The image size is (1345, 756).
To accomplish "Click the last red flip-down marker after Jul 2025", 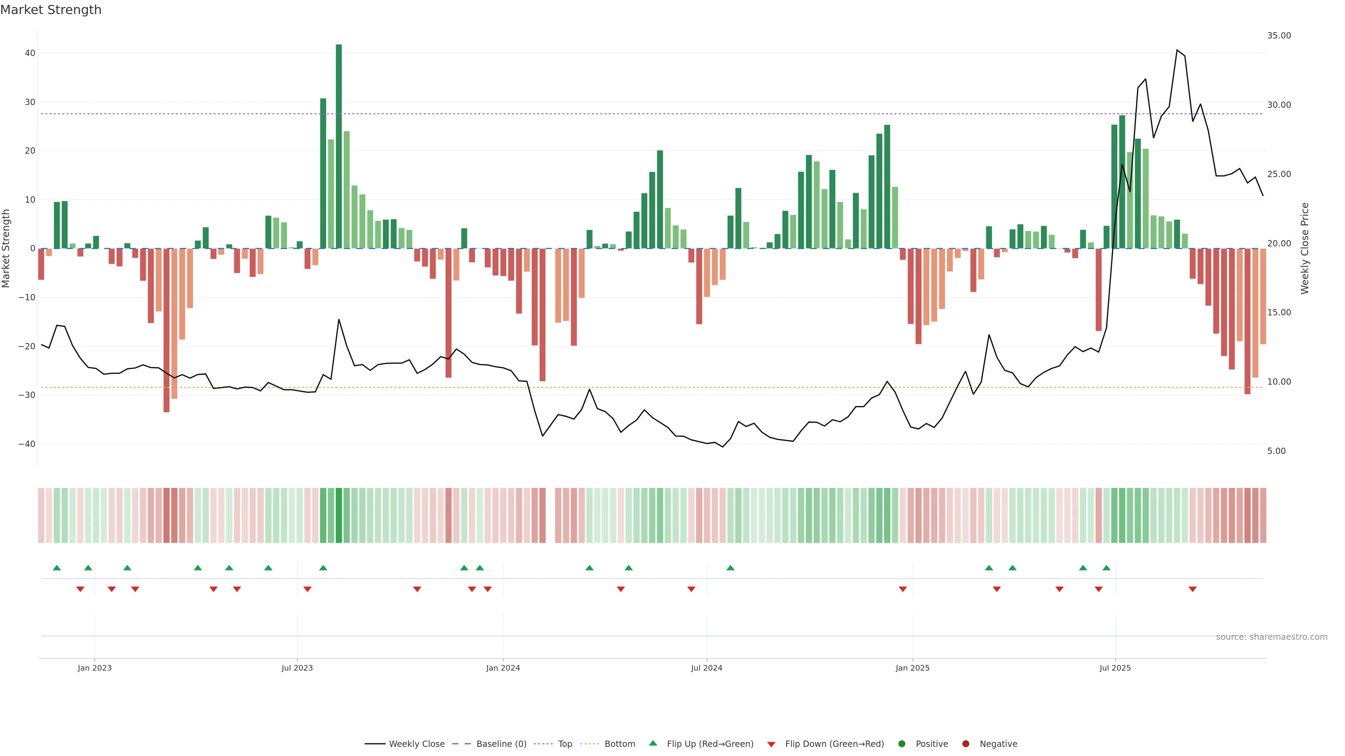I will tap(1193, 589).
